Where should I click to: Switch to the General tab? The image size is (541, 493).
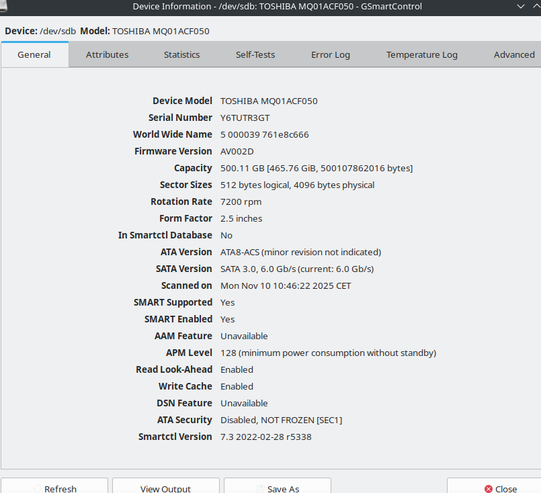pos(34,55)
